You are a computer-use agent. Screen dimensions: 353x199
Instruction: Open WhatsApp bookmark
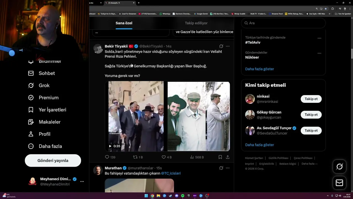165,14
